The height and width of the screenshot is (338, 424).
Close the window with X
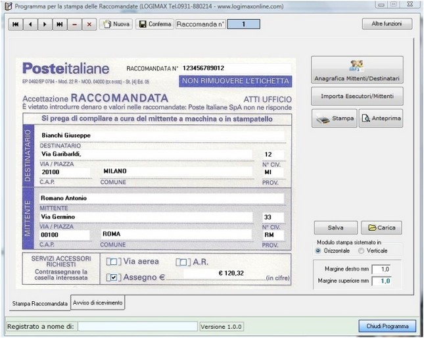tap(410, 4)
